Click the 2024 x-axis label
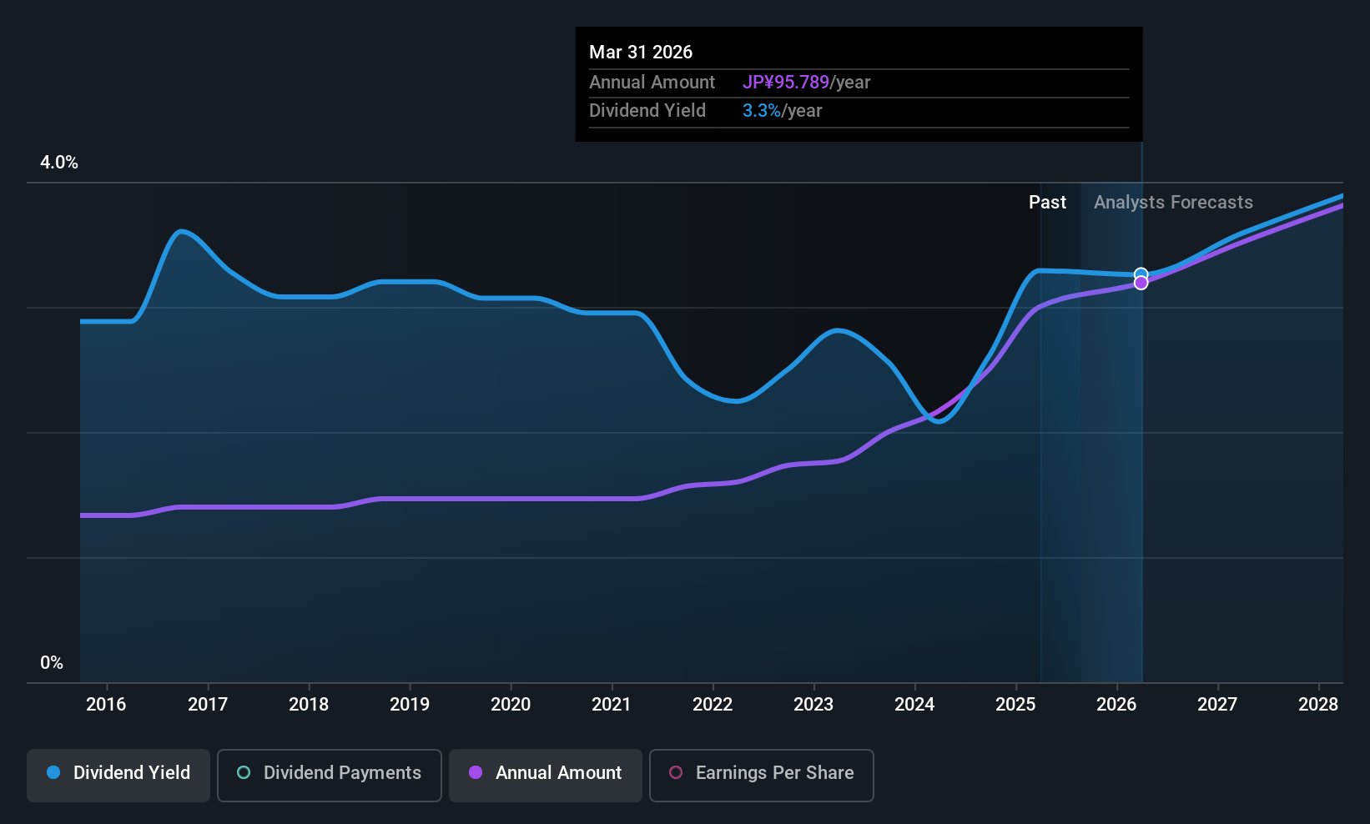 [914, 705]
